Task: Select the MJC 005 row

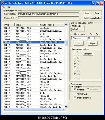Action: pos(34,54)
